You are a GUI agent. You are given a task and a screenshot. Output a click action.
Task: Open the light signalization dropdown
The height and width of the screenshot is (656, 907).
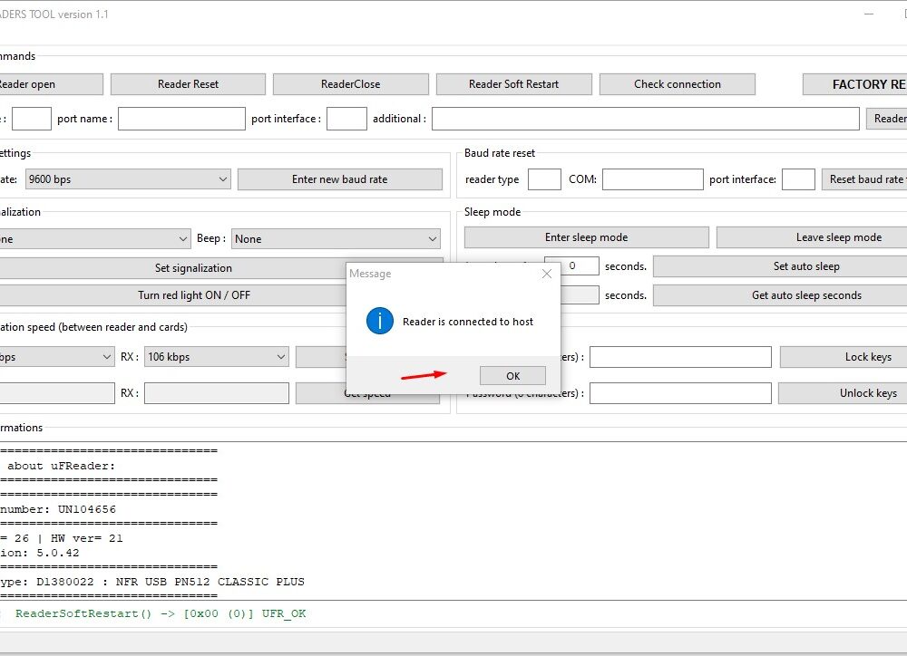(95, 238)
